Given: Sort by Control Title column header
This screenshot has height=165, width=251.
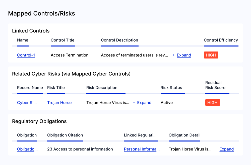Looking at the screenshot, I should pyautogui.click(x=62, y=40).
